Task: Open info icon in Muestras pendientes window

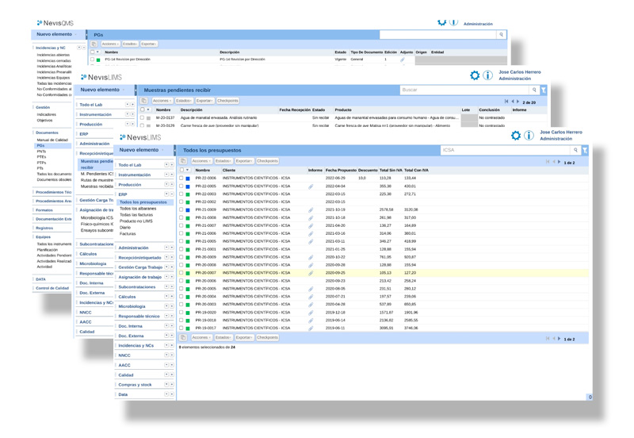Action: (487, 75)
